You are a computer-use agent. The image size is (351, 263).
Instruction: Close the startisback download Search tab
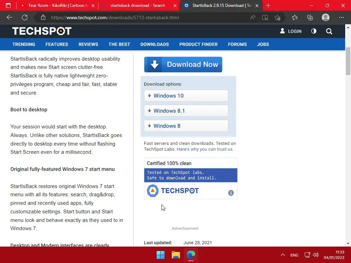click(x=175, y=5)
